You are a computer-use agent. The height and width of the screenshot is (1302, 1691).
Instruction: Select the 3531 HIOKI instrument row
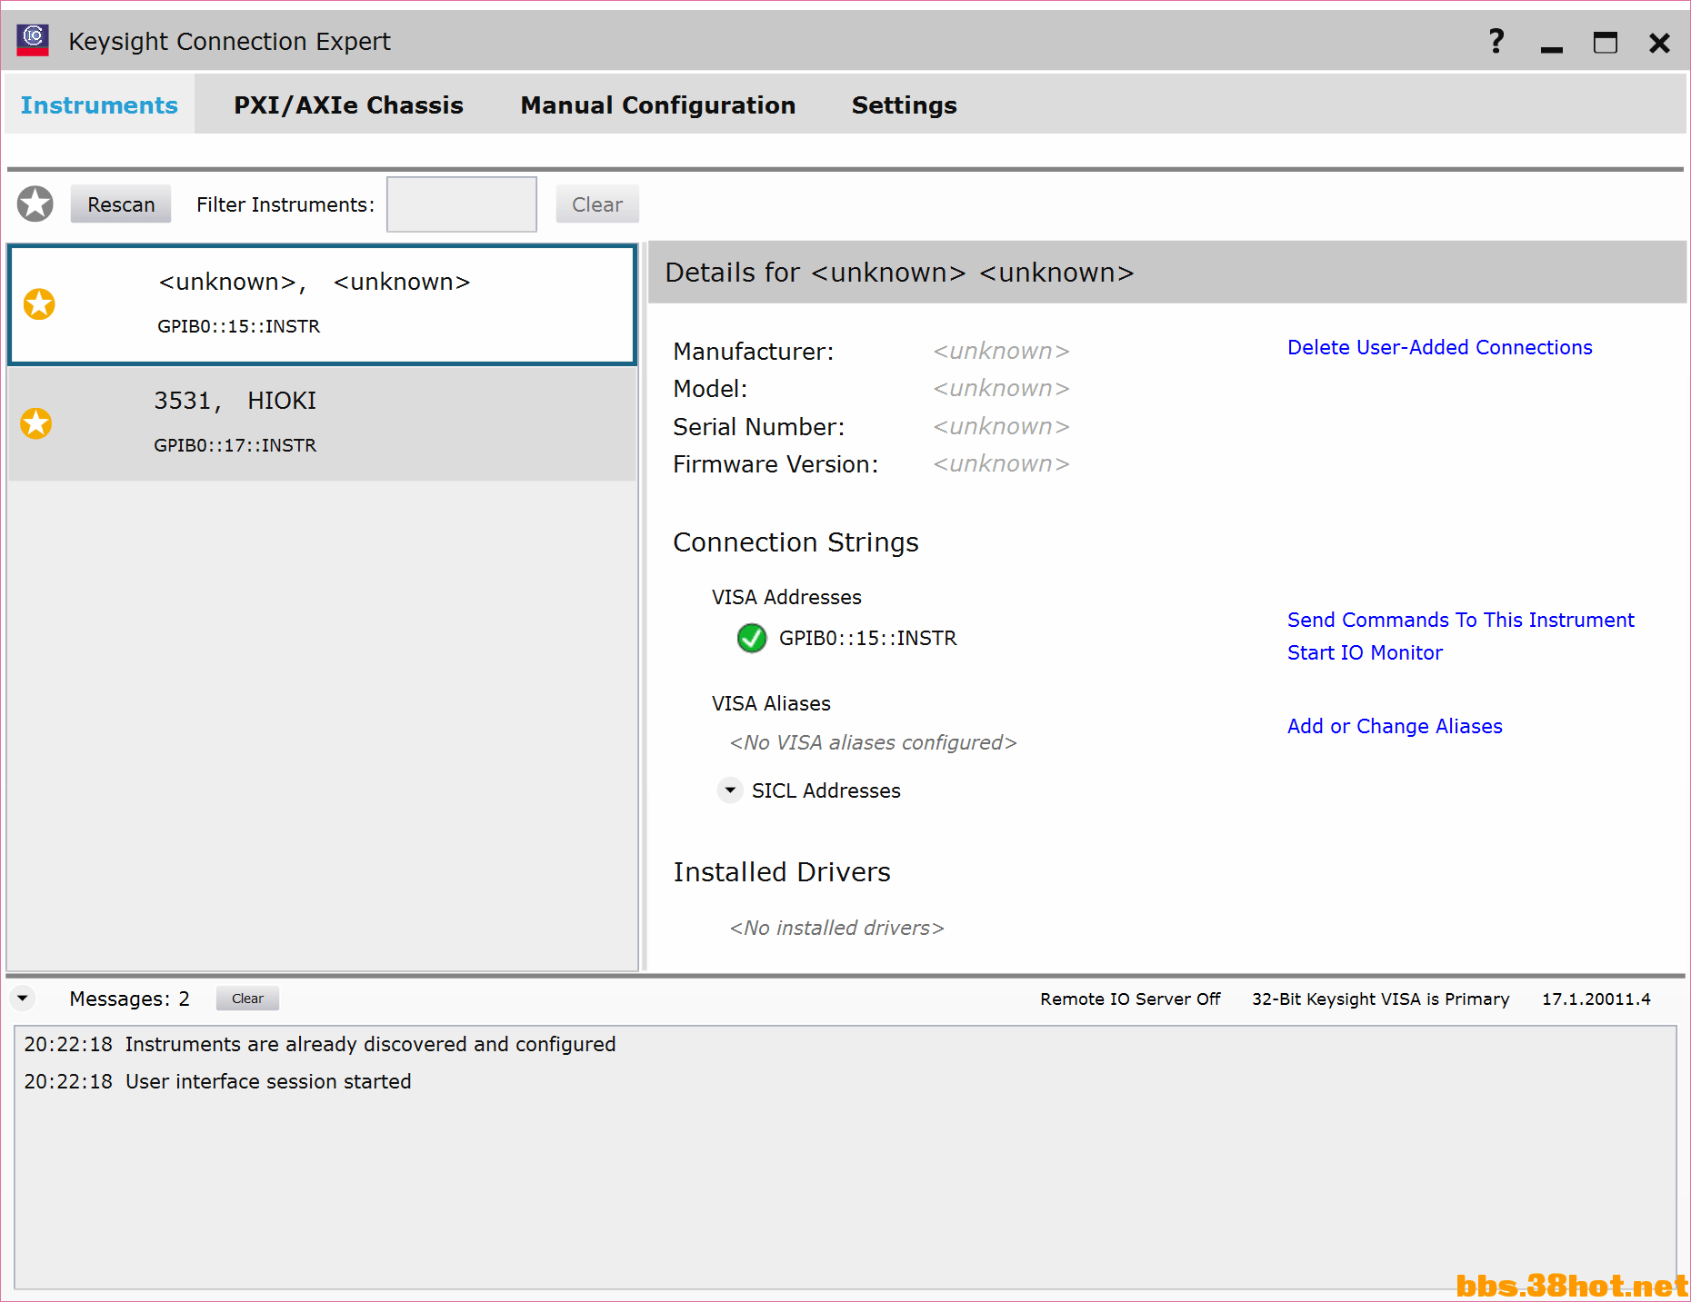coord(322,423)
